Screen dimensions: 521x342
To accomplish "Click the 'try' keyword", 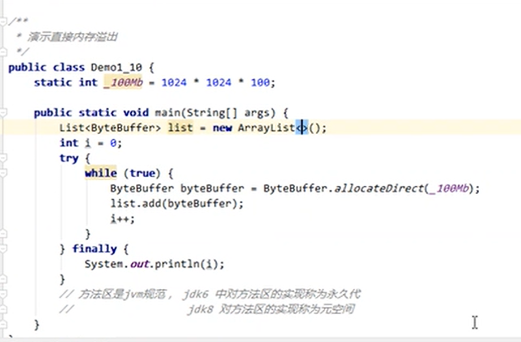I will (x=69, y=159).
